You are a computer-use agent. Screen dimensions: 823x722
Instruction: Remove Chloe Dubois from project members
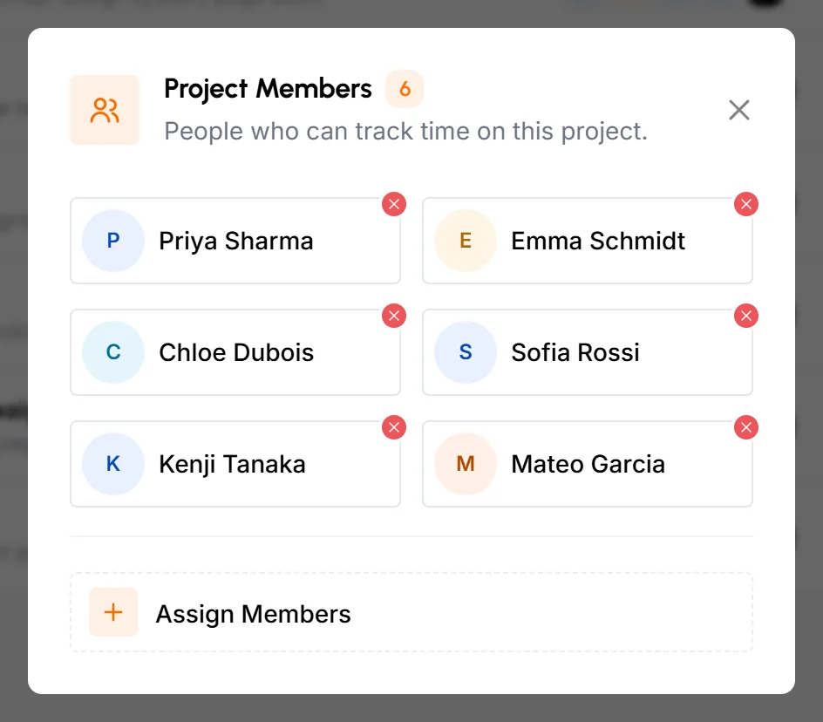[394, 317]
